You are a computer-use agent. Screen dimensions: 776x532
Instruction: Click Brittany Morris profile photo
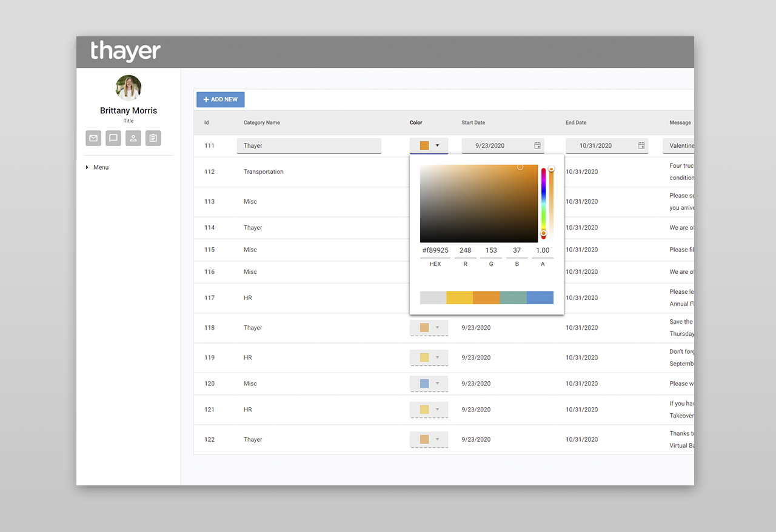click(129, 88)
